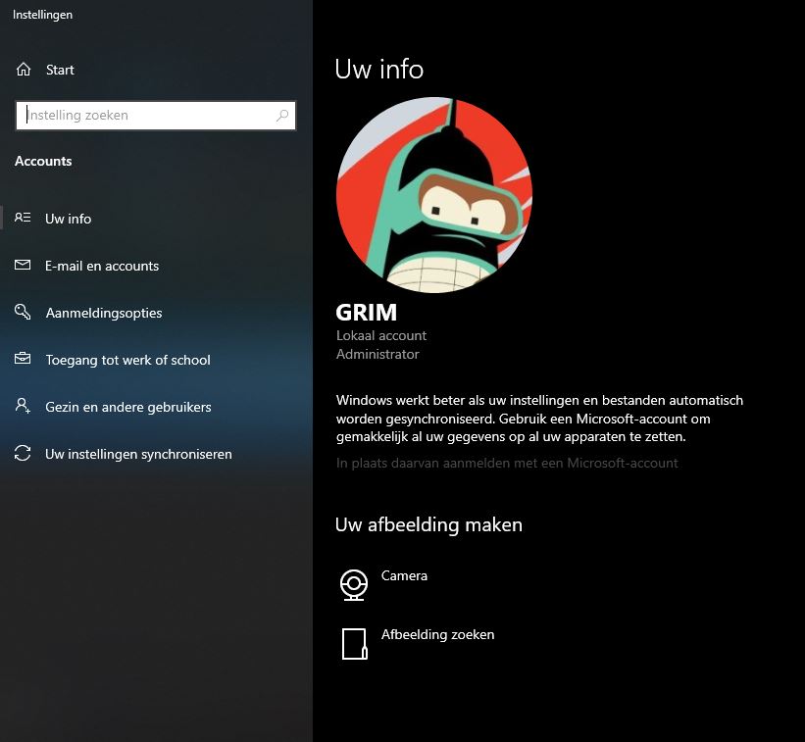Click the Camera webcam icon

[x=354, y=585]
